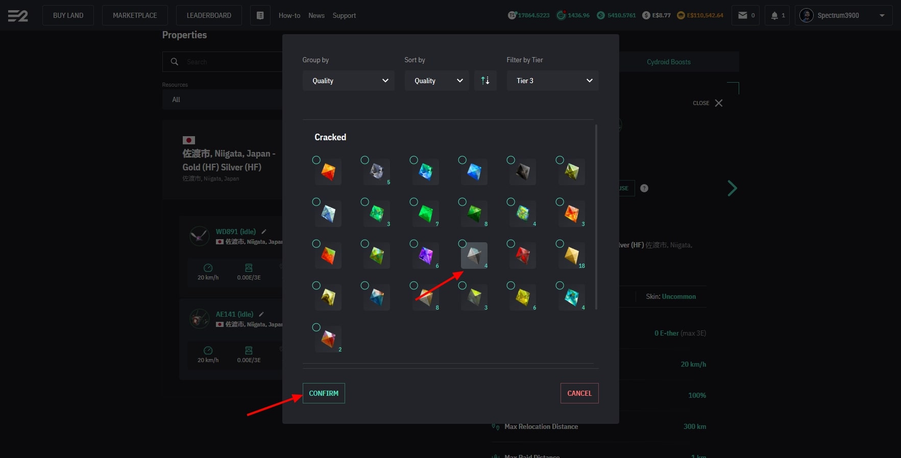Select the bright green jewel with count 7
The image size is (901, 458).
click(x=426, y=214)
